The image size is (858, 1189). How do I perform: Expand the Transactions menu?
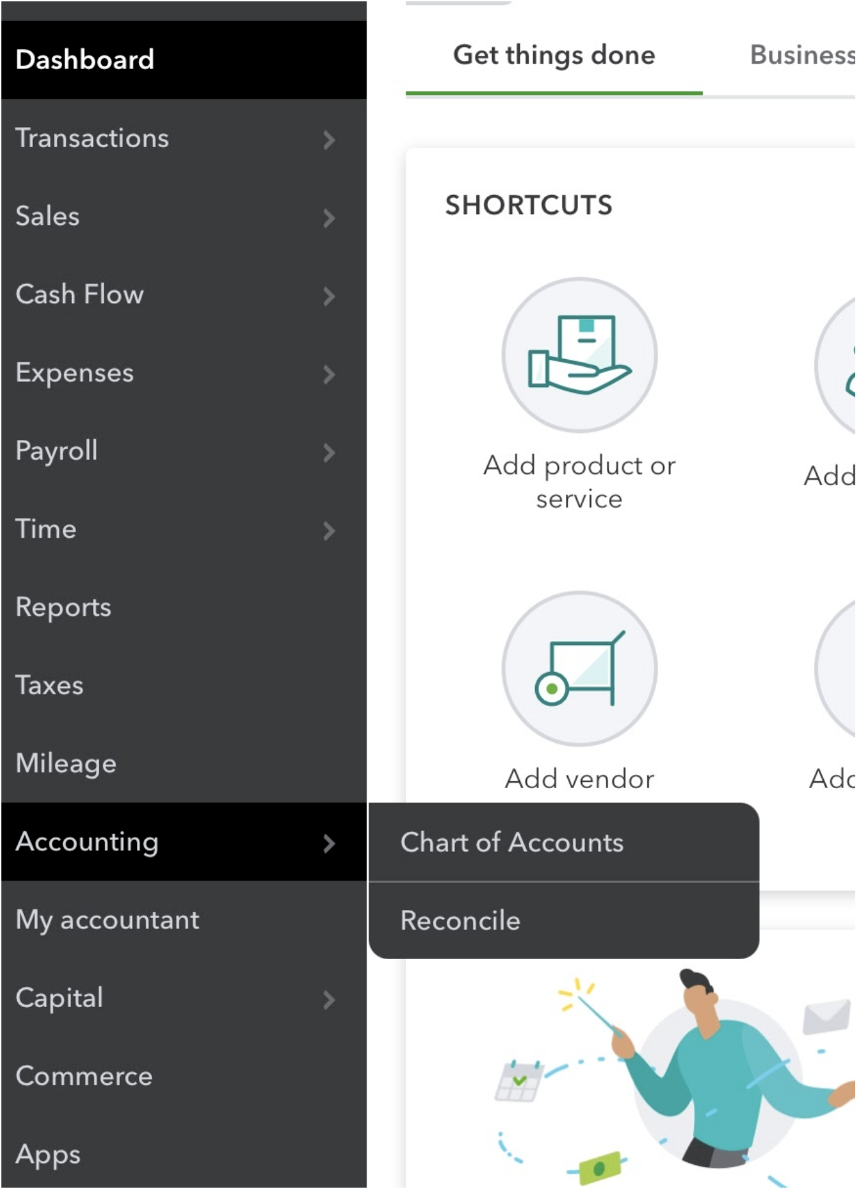pos(330,140)
